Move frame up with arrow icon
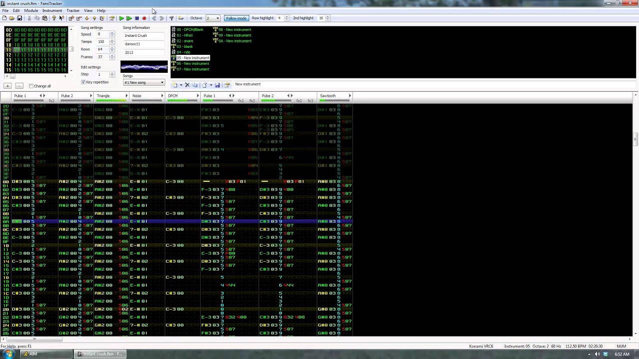The width and height of the screenshot is (639, 359). point(94,18)
